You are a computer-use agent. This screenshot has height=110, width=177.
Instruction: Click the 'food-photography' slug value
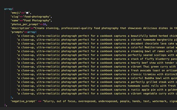[37, 17]
